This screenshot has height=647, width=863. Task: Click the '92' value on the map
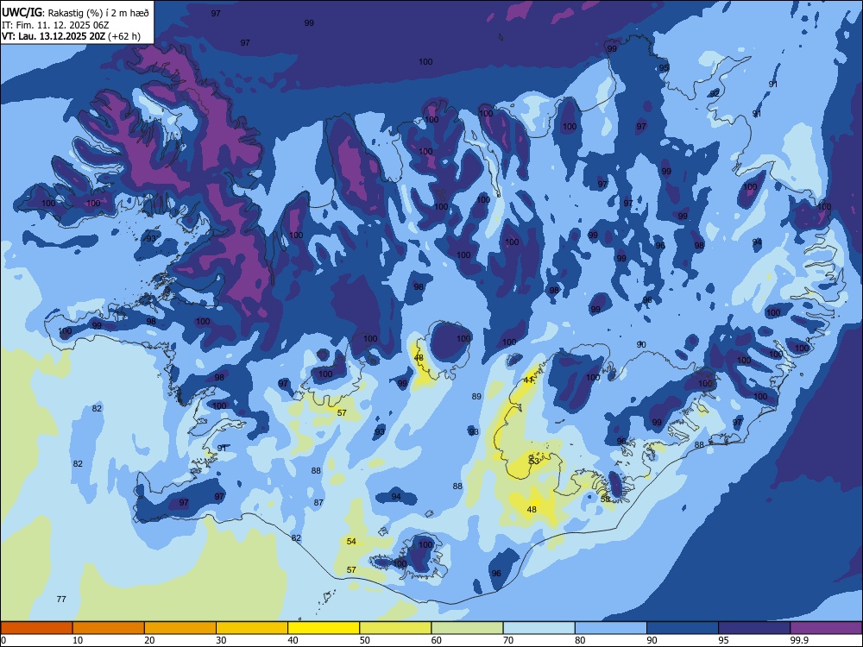pyautogui.click(x=715, y=93)
